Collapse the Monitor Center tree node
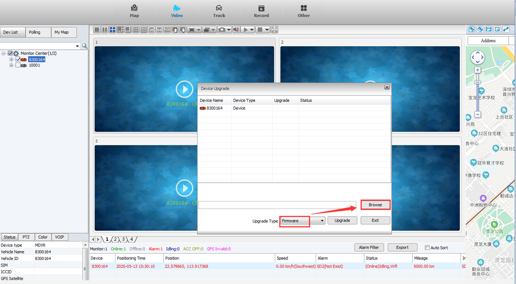 4,54
